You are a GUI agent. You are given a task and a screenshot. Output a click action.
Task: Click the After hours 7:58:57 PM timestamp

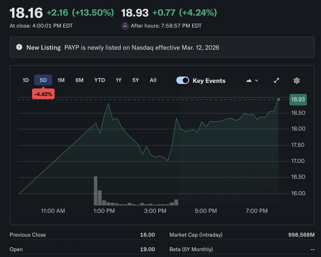(x=166, y=26)
